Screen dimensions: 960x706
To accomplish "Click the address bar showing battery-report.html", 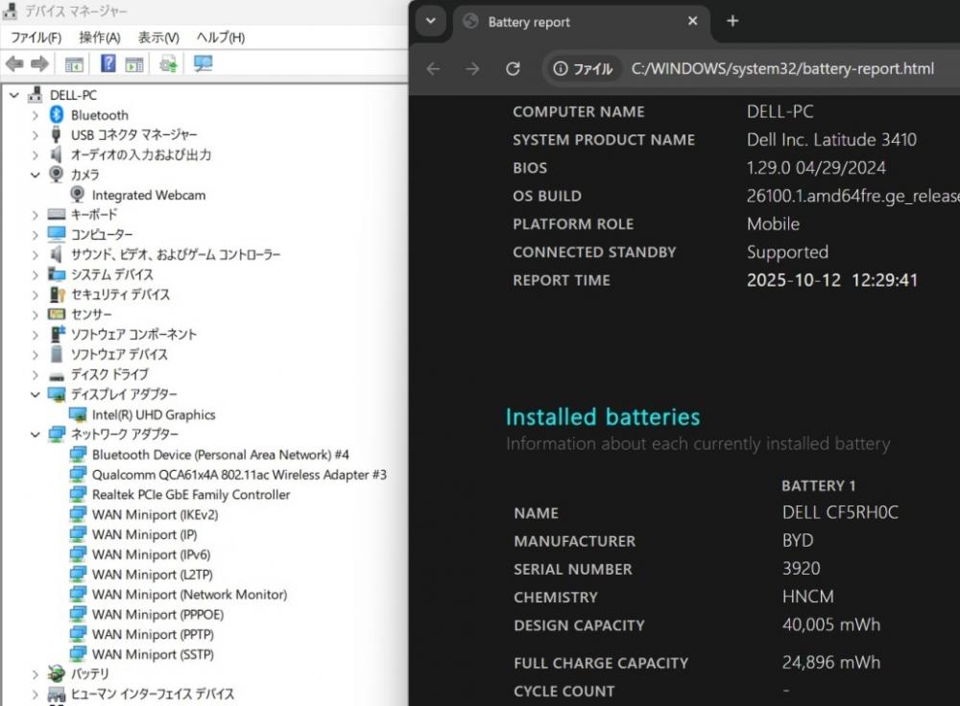I will point(782,69).
